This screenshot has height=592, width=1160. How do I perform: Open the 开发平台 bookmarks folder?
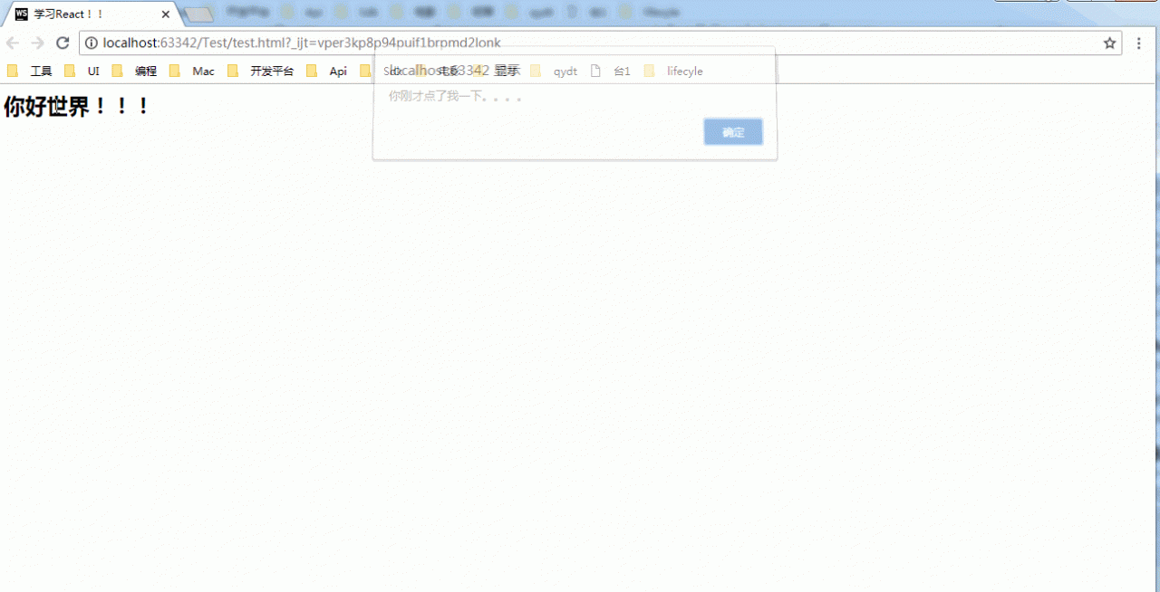coord(261,71)
